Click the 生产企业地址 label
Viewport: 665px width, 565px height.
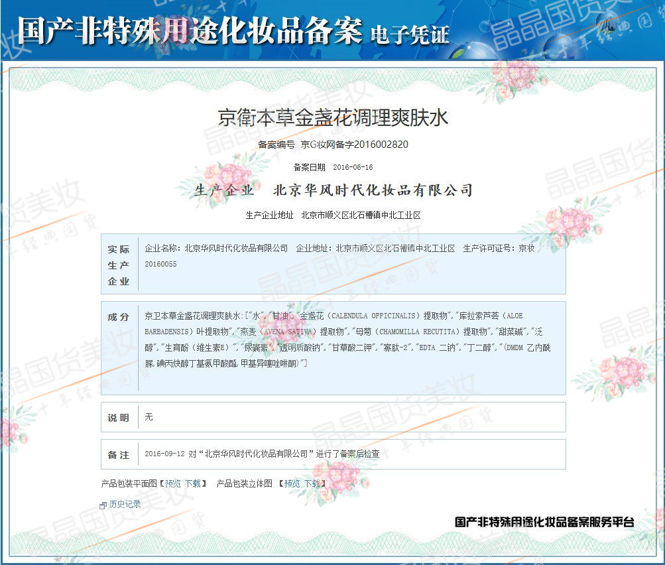(x=269, y=216)
